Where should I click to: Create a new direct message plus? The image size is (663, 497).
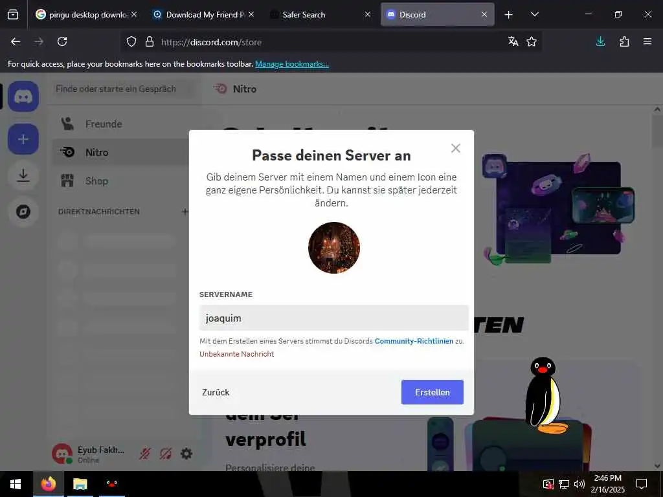coord(185,212)
